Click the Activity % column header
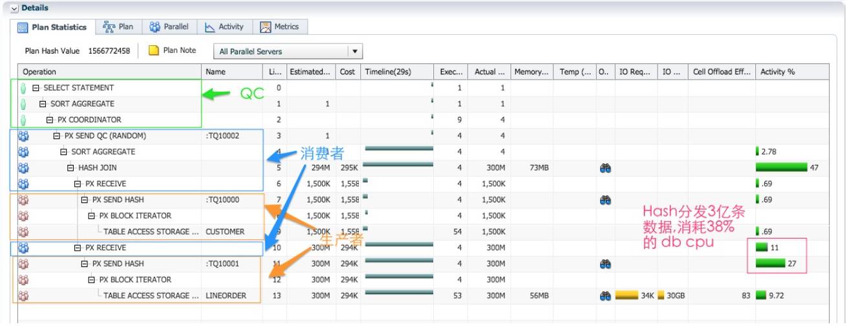The height and width of the screenshot is (331, 847). click(x=792, y=72)
